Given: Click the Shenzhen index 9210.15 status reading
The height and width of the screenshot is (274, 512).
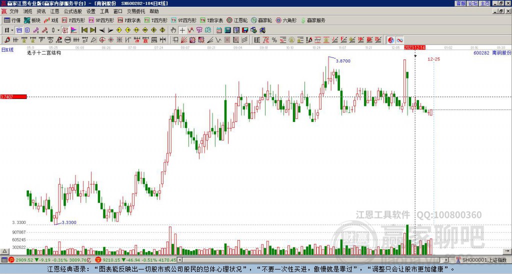Looking at the screenshot, I should (111, 260).
